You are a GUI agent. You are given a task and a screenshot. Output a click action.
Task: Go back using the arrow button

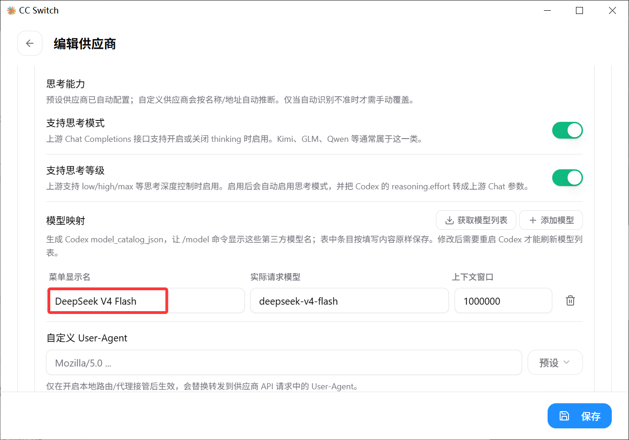(x=30, y=43)
